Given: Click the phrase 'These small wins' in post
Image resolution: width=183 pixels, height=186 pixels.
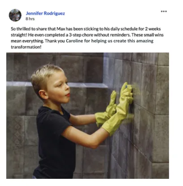Looking at the screenshot, I should pos(148,35).
